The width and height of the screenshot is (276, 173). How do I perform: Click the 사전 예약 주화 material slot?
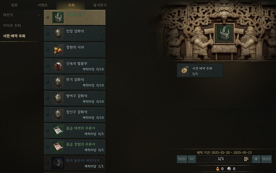[x=200, y=71]
